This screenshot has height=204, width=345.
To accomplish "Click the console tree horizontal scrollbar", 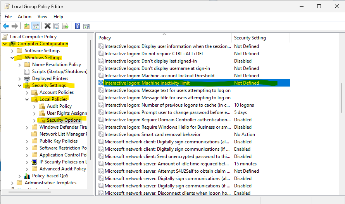I will click(30, 192).
